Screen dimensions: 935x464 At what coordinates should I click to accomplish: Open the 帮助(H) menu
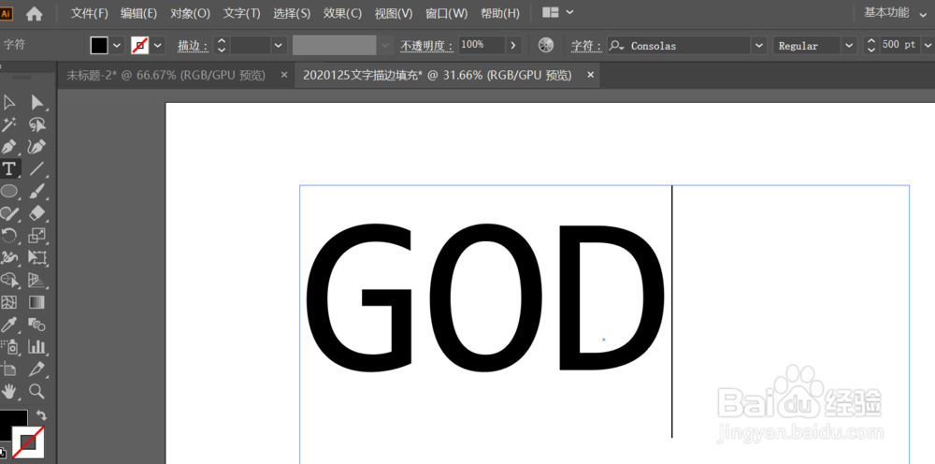(499, 13)
